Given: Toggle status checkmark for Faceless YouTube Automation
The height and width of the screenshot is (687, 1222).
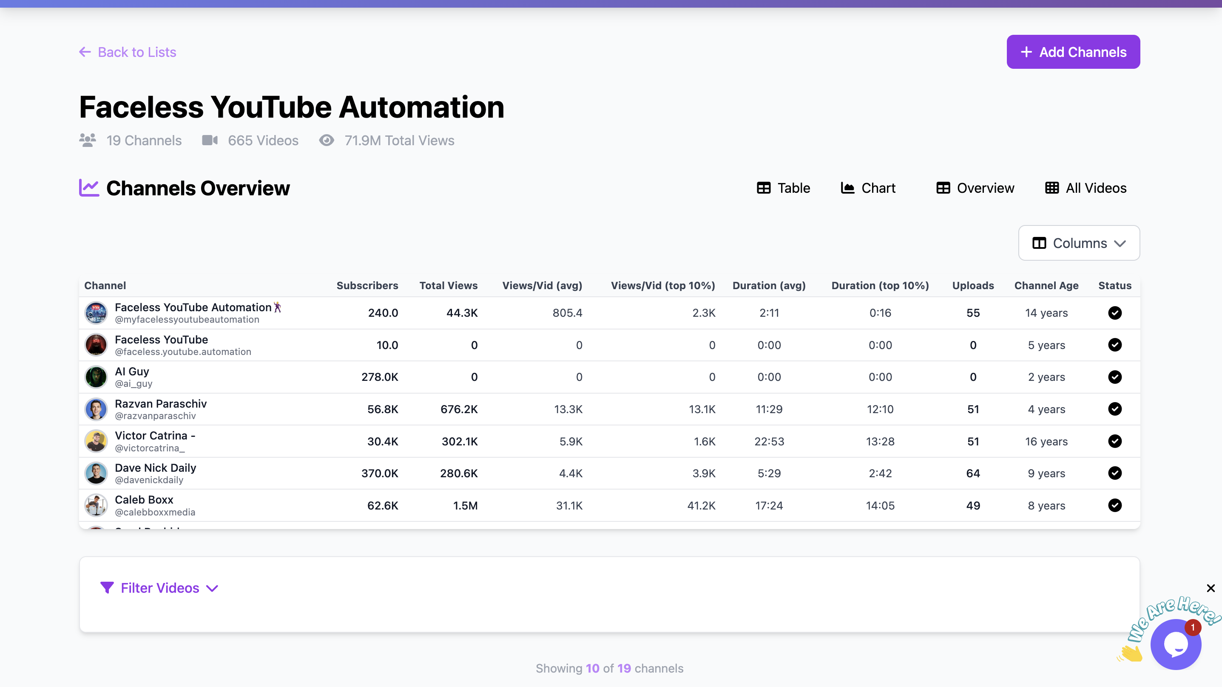Looking at the screenshot, I should pos(1114,313).
